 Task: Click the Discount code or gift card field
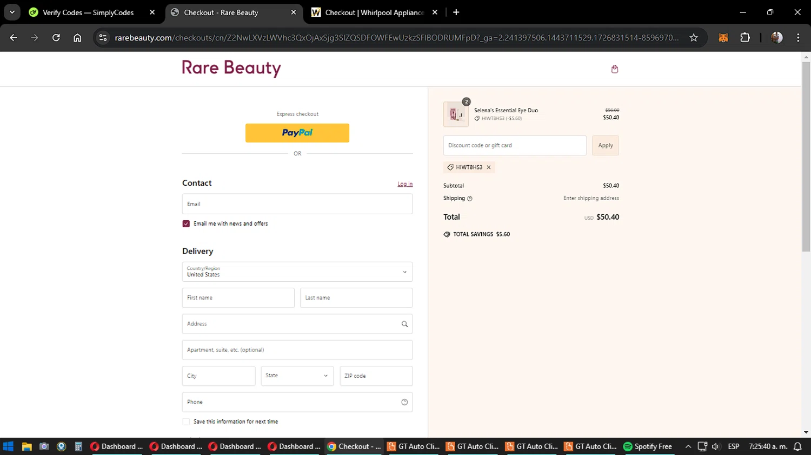click(515, 146)
